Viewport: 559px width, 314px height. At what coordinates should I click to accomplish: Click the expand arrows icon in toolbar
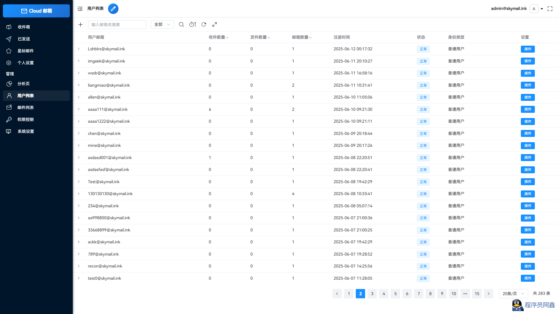[x=215, y=25]
